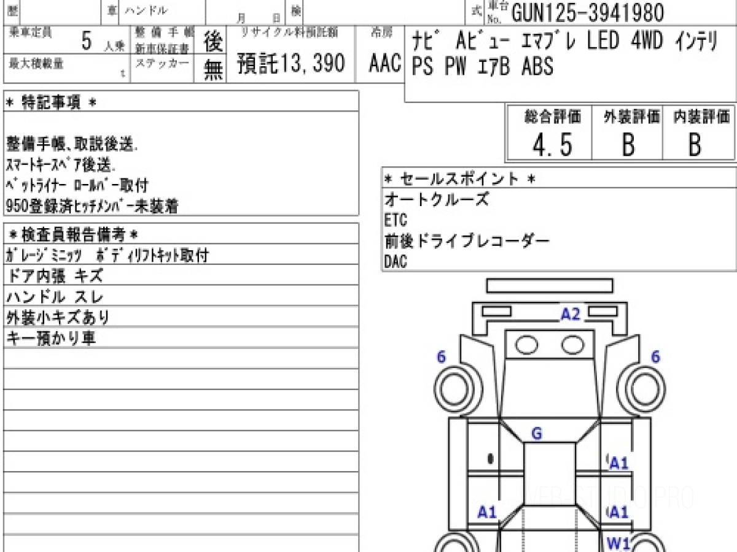
Task: Select sales point ETC
Action: (396, 220)
